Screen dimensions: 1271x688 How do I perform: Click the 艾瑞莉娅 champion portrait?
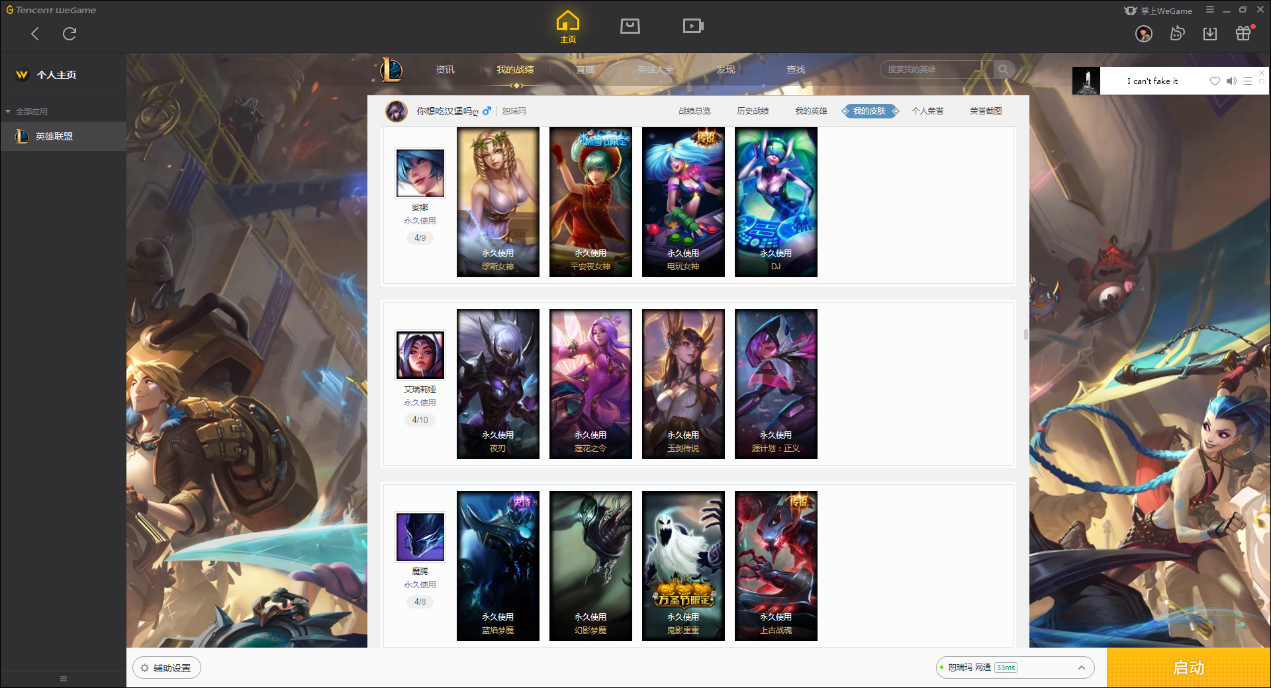[420, 355]
